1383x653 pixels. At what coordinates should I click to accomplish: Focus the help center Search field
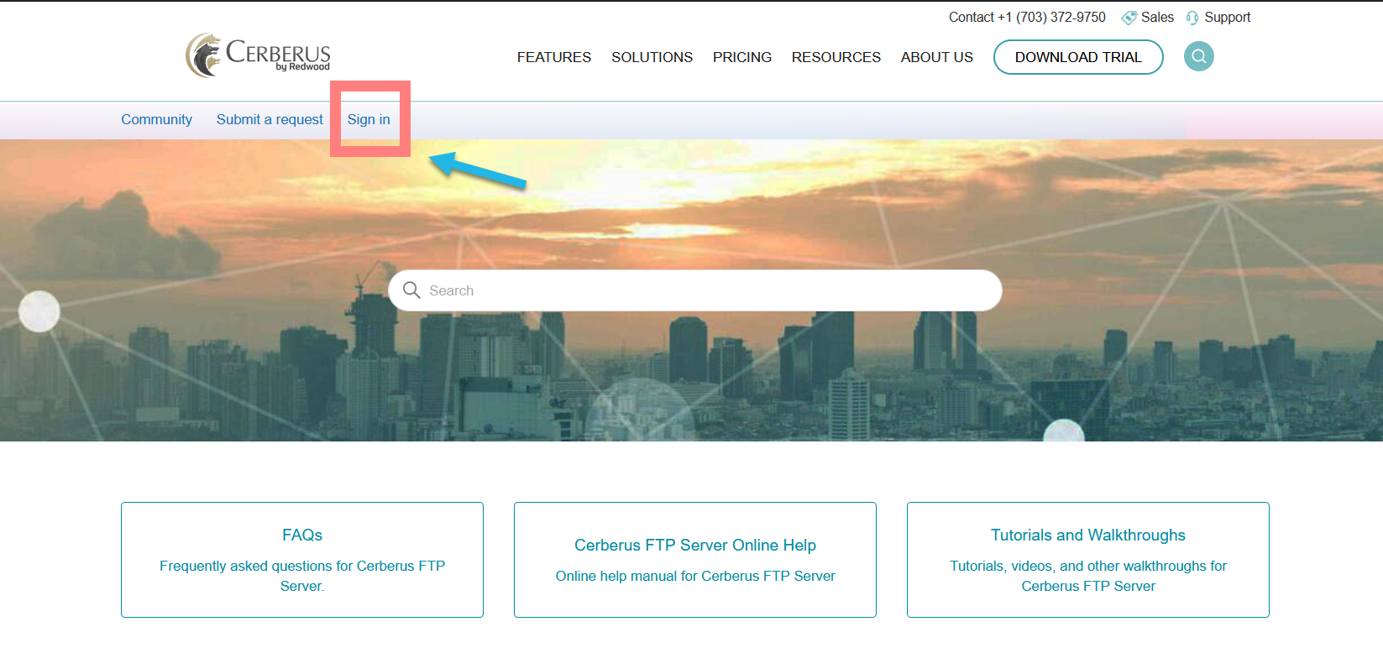coord(695,290)
